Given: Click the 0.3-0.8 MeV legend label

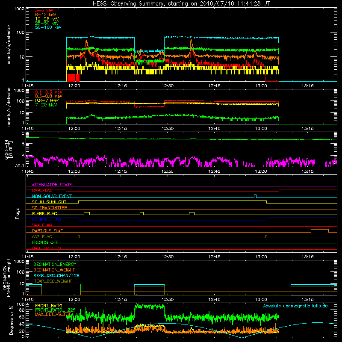Looking at the screenshot, I should coord(49,96).
